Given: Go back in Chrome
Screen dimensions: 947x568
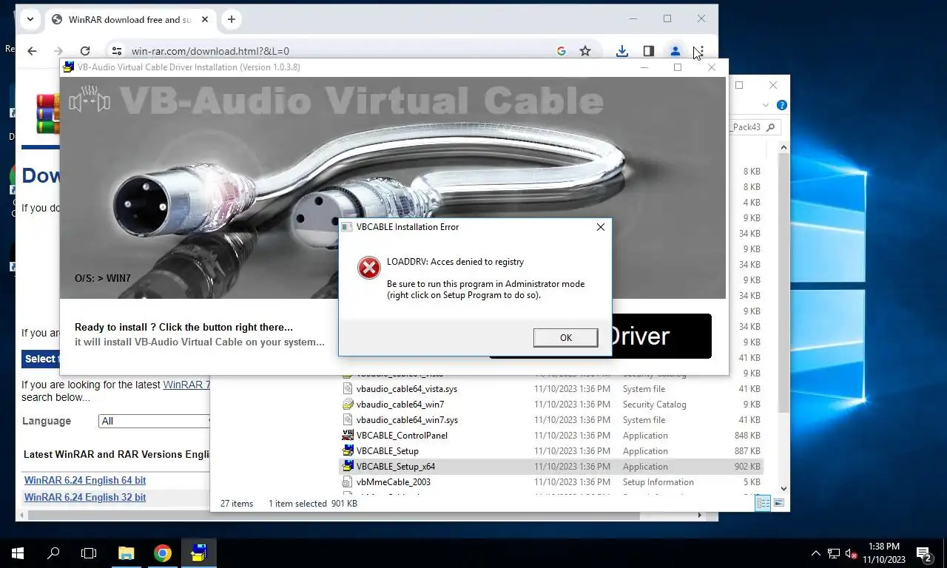Looking at the screenshot, I should tap(32, 51).
